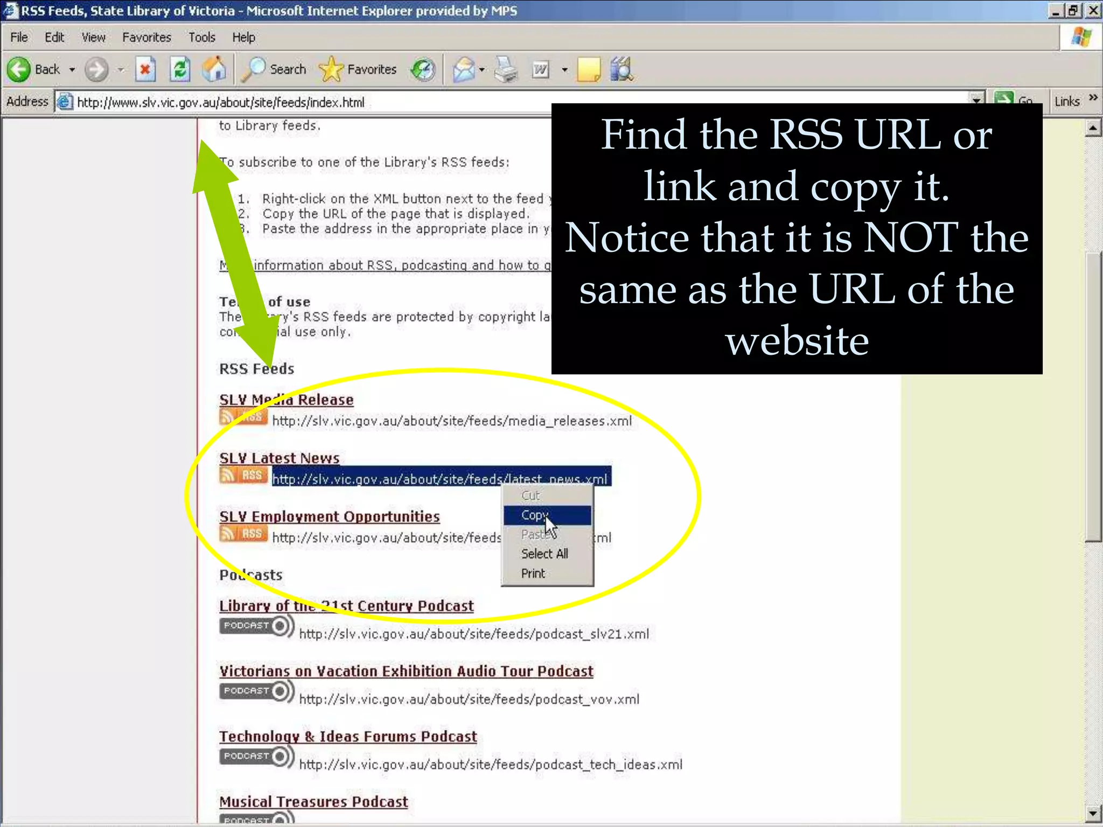The height and width of the screenshot is (827, 1103).
Task: Open the Help menu
Action: point(243,37)
